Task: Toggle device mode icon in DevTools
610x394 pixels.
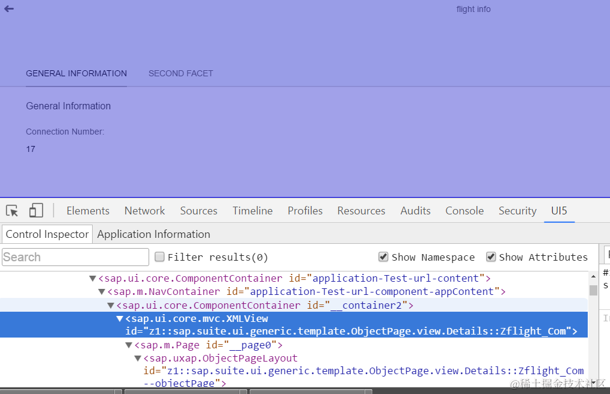Action: pyautogui.click(x=35, y=211)
